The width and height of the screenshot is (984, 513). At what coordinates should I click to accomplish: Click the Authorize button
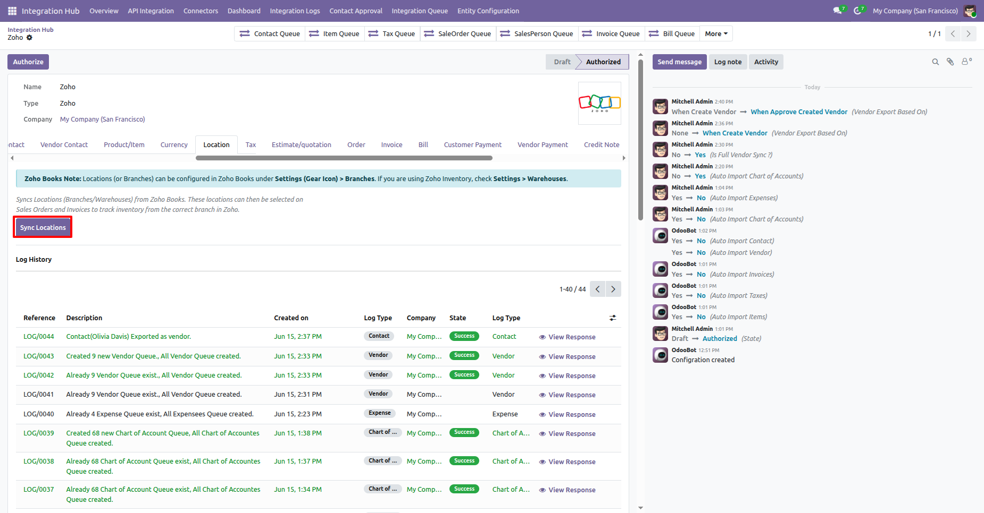click(x=28, y=62)
